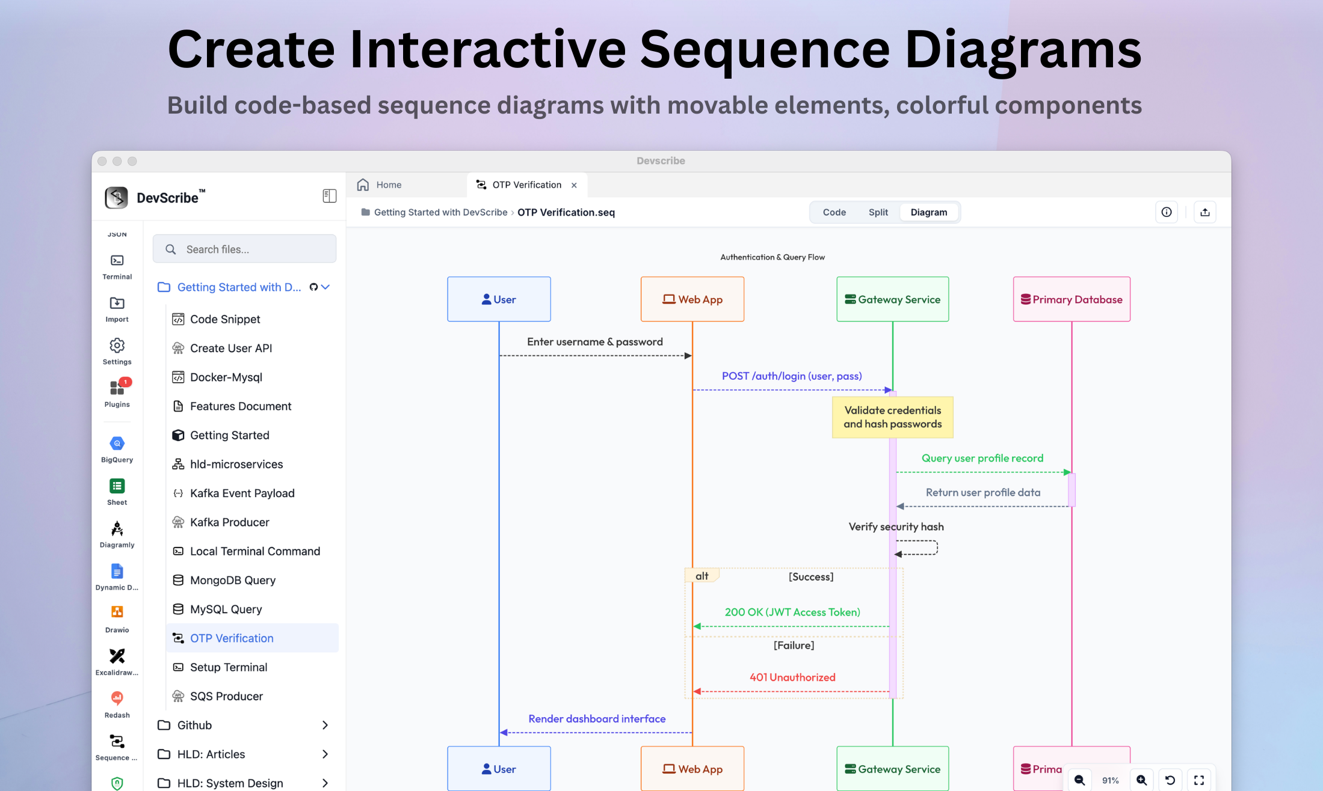Select the OTP Verification tab
Viewport: 1323px width, 791px height.
pyautogui.click(x=526, y=185)
